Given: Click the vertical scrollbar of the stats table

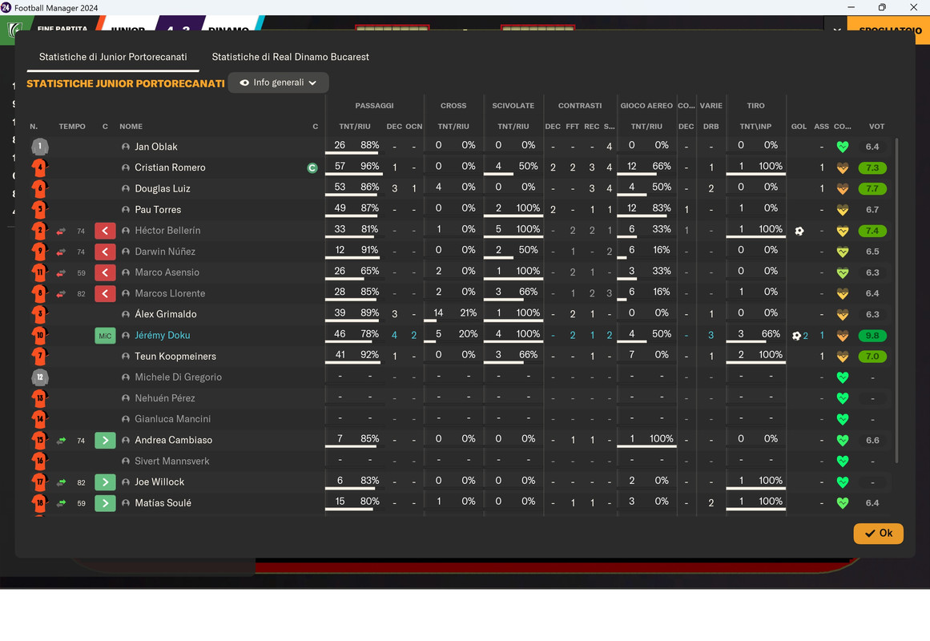Looking at the screenshot, I should [896, 300].
